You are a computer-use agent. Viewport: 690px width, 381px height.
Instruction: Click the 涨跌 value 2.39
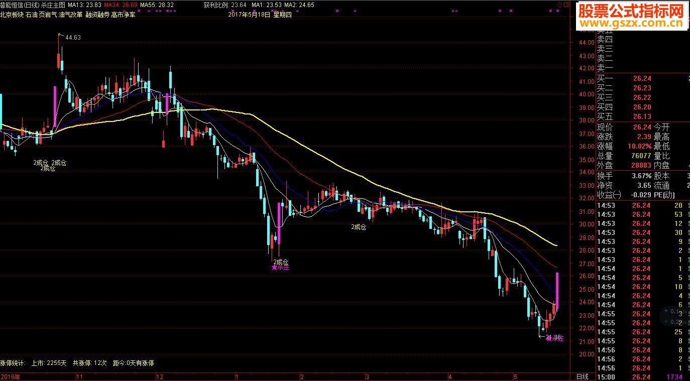click(643, 137)
